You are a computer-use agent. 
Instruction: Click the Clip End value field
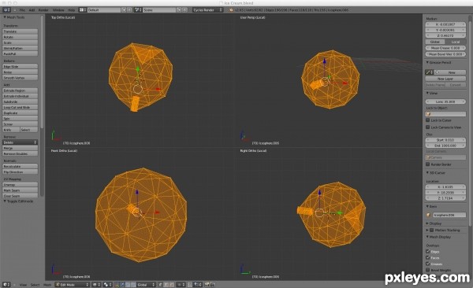click(x=445, y=146)
